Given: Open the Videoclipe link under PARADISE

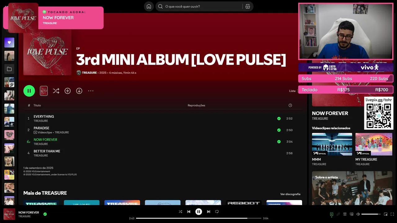Looking at the screenshot, I should click(x=45, y=133).
